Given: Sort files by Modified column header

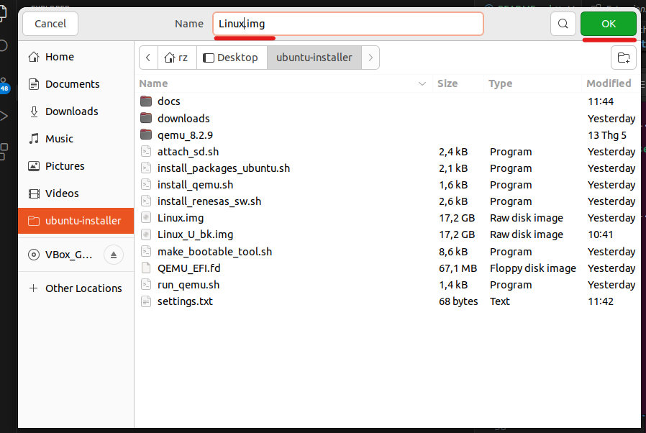Looking at the screenshot, I should [608, 83].
